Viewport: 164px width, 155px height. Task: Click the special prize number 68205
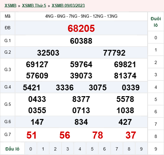click(x=81, y=28)
